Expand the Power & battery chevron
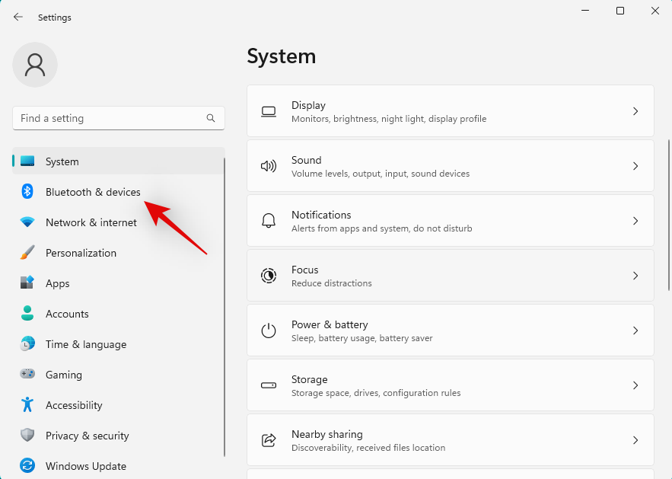 [x=635, y=331]
